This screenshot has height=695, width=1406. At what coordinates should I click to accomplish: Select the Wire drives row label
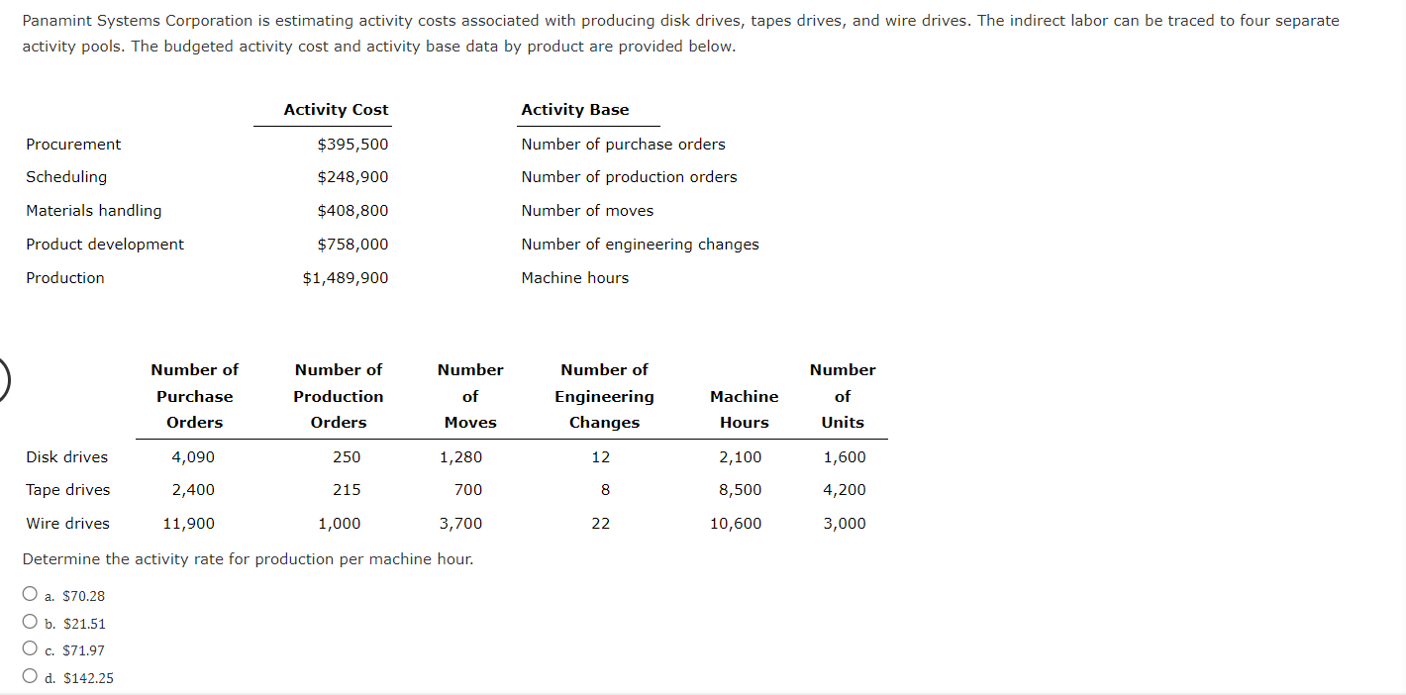point(67,523)
